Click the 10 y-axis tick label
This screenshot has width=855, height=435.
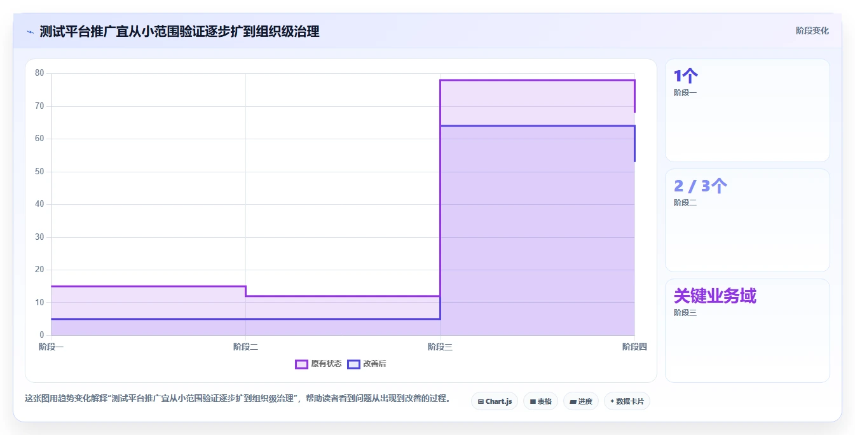pos(39,303)
